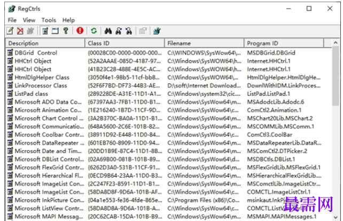Click the {289228DE-A31E-11D1-A1... class ID

click(x=124, y=94)
